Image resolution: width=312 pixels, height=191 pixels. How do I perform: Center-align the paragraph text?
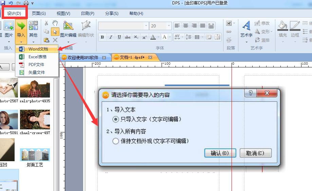point(186,26)
